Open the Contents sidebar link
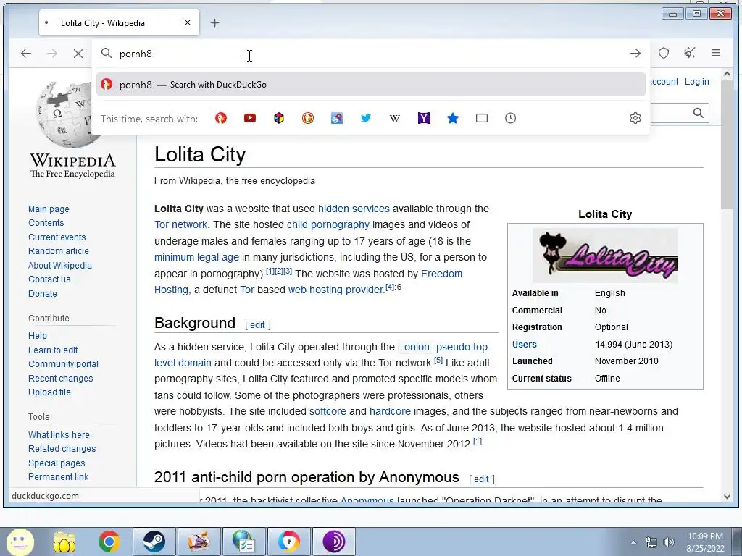Viewport: 742px width, 556px height. click(x=46, y=223)
